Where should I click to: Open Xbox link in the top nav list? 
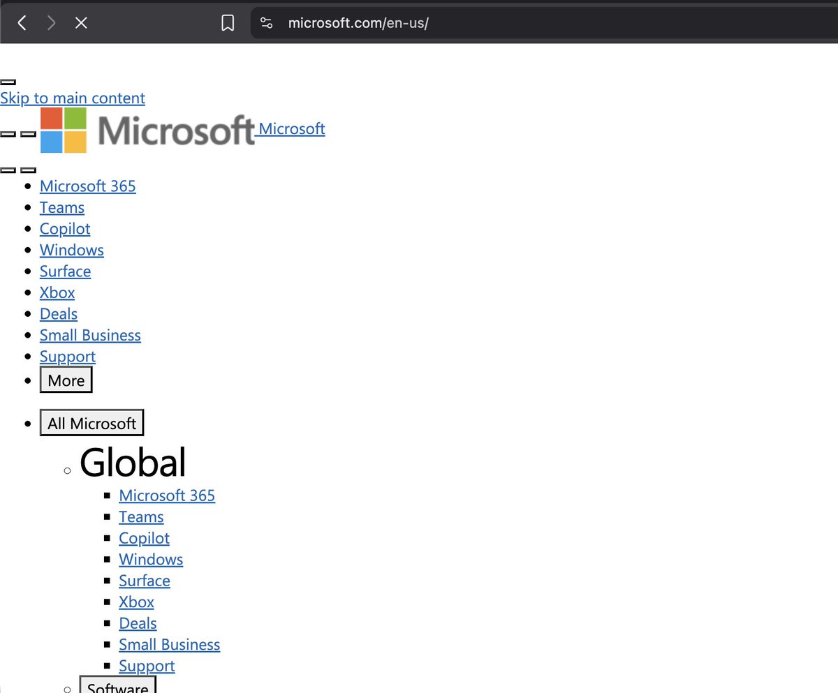[x=57, y=292]
